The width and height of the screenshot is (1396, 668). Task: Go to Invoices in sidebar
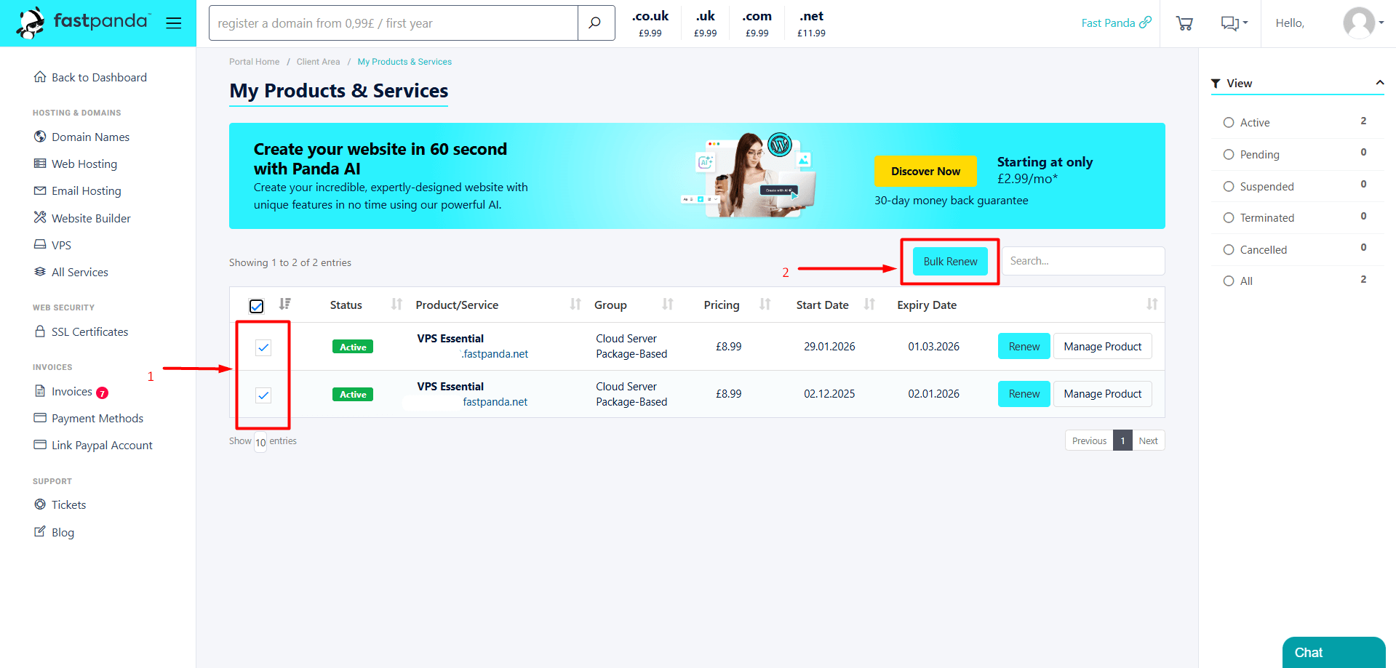pyautogui.click(x=71, y=391)
